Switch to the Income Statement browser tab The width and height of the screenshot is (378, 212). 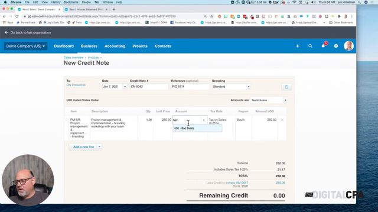(86, 9)
